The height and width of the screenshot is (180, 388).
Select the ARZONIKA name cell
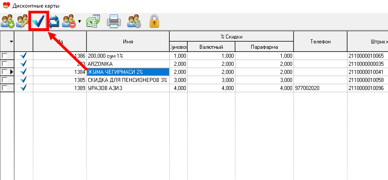[x=128, y=64]
